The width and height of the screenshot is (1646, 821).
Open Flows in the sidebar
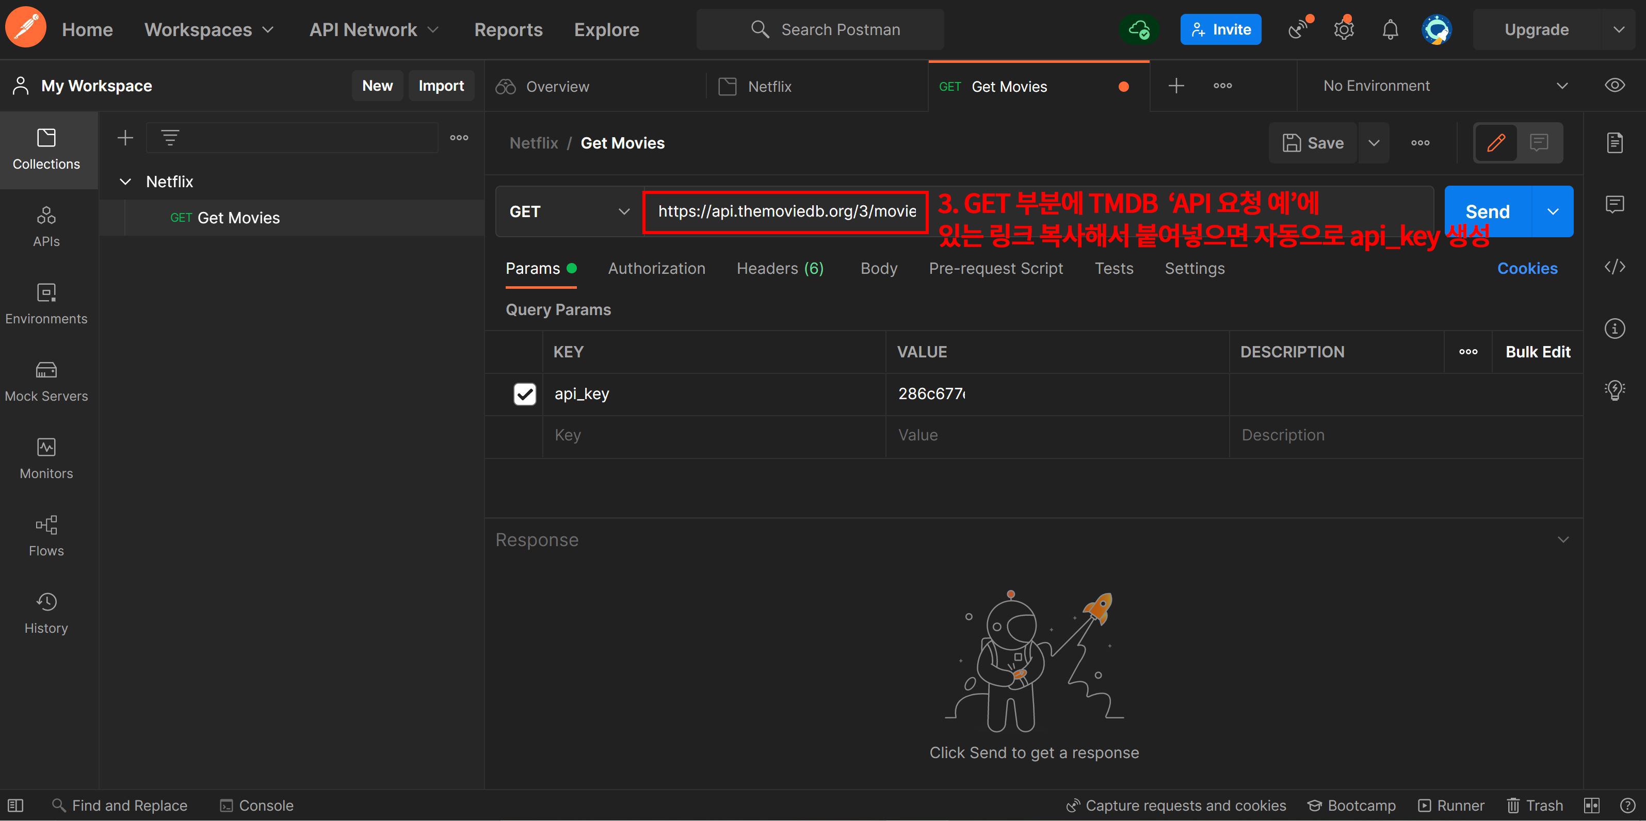46,536
